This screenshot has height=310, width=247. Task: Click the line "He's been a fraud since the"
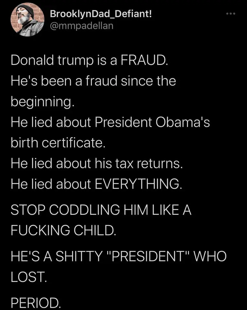93,81
